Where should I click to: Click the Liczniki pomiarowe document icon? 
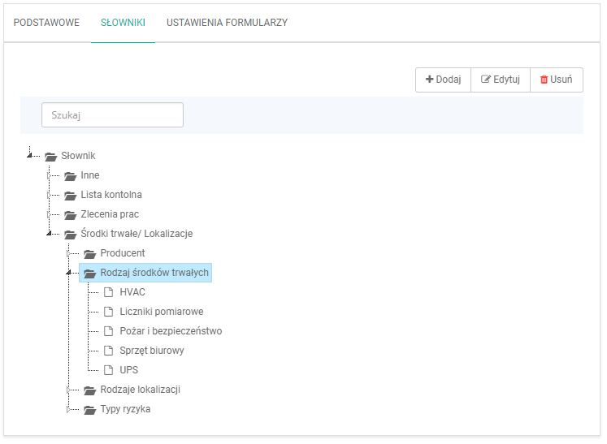click(x=109, y=312)
